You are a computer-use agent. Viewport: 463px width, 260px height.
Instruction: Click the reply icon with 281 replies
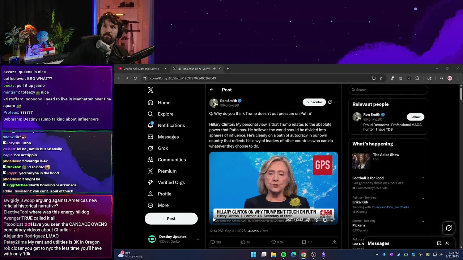213,242
